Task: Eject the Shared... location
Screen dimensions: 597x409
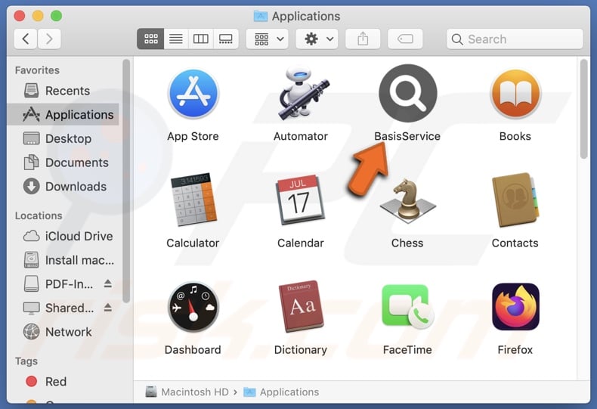Action: [108, 308]
